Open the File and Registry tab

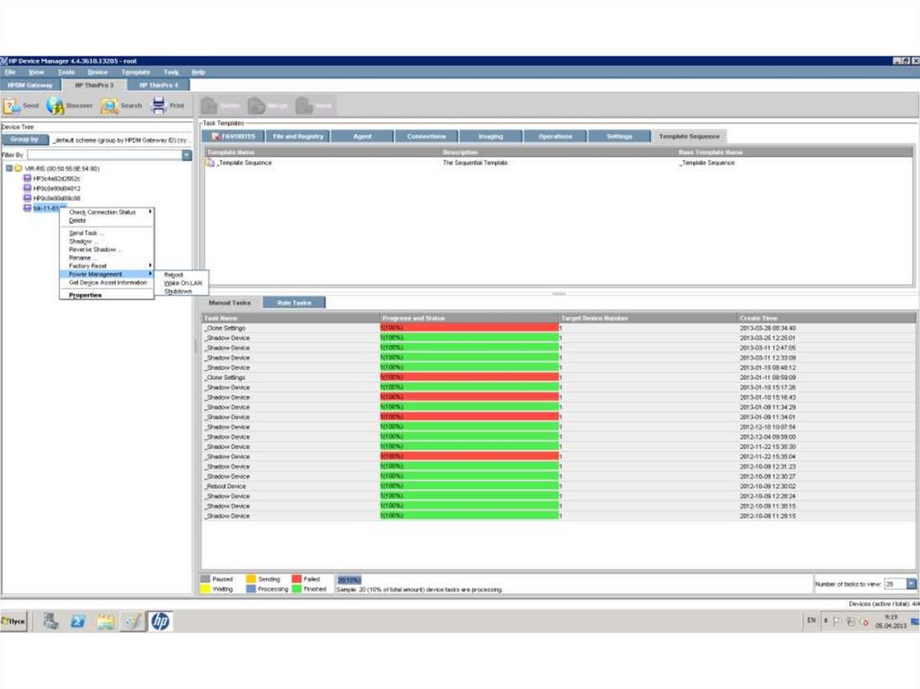coord(298,137)
